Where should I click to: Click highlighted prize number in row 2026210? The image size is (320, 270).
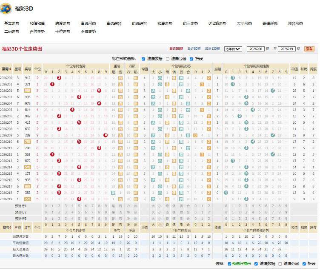click(x=28, y=142)
